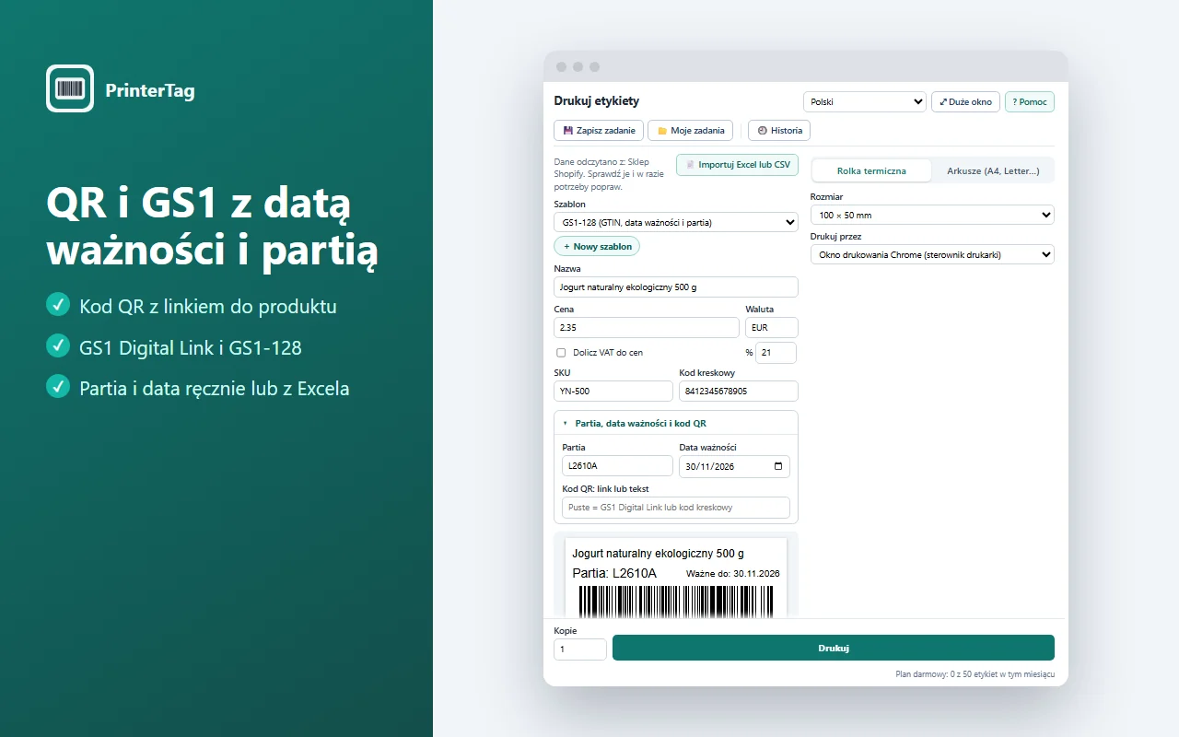Click the Duże okno button
1179x737 pixels.
click(x=965, y=102)
